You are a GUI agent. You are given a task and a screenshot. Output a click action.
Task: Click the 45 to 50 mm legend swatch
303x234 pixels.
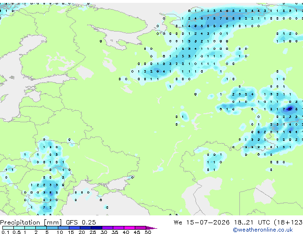pyautogui.click(x=141, y=228)
